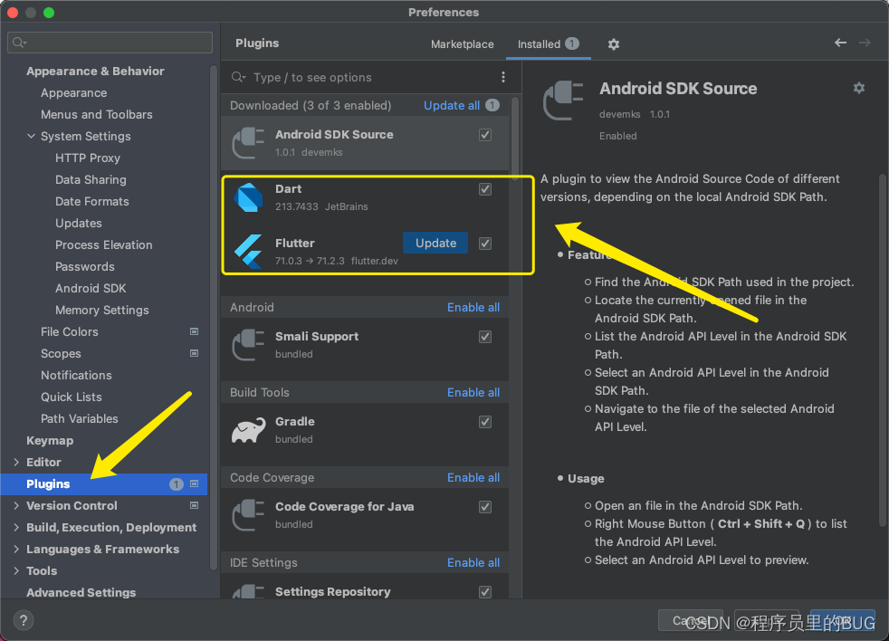
Task: Click the Flutter plugin logo icon
Action: (x=248, y=252)
